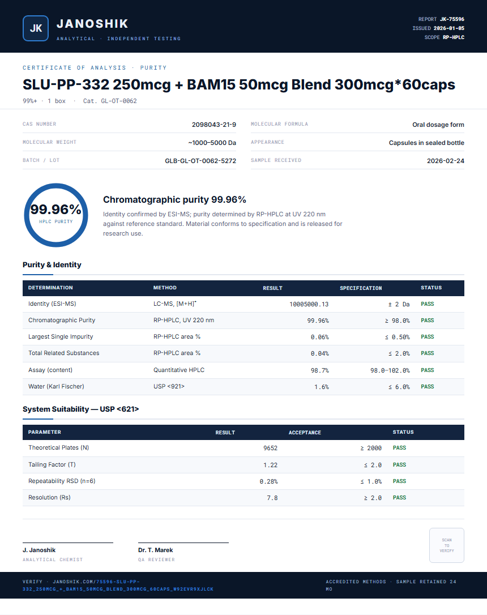This screenshot has height=615, width=487.
Task: Select batch GLB-GL-OT-0062-5272
Action: (x=200, y=161)
